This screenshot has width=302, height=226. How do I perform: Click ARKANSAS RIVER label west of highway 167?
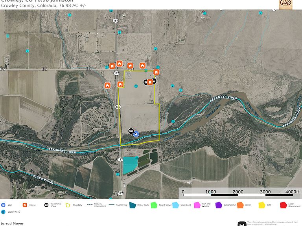coord(62,151)
